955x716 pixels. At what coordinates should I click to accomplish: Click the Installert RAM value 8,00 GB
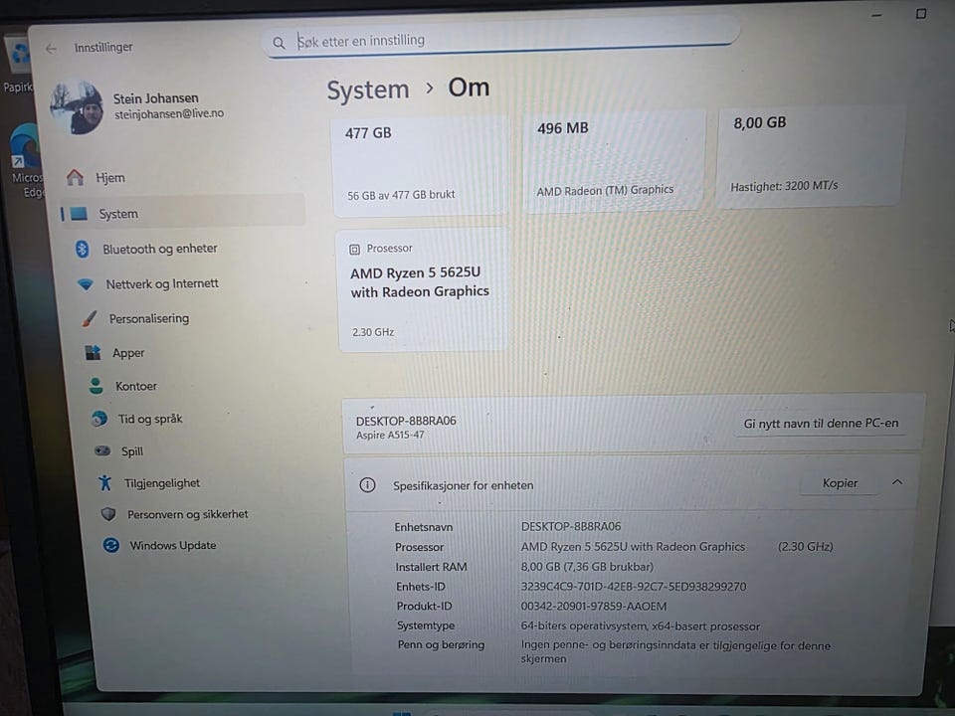click(587, 567)
